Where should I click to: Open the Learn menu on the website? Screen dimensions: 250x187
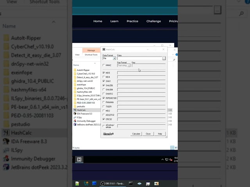(114, 21)
